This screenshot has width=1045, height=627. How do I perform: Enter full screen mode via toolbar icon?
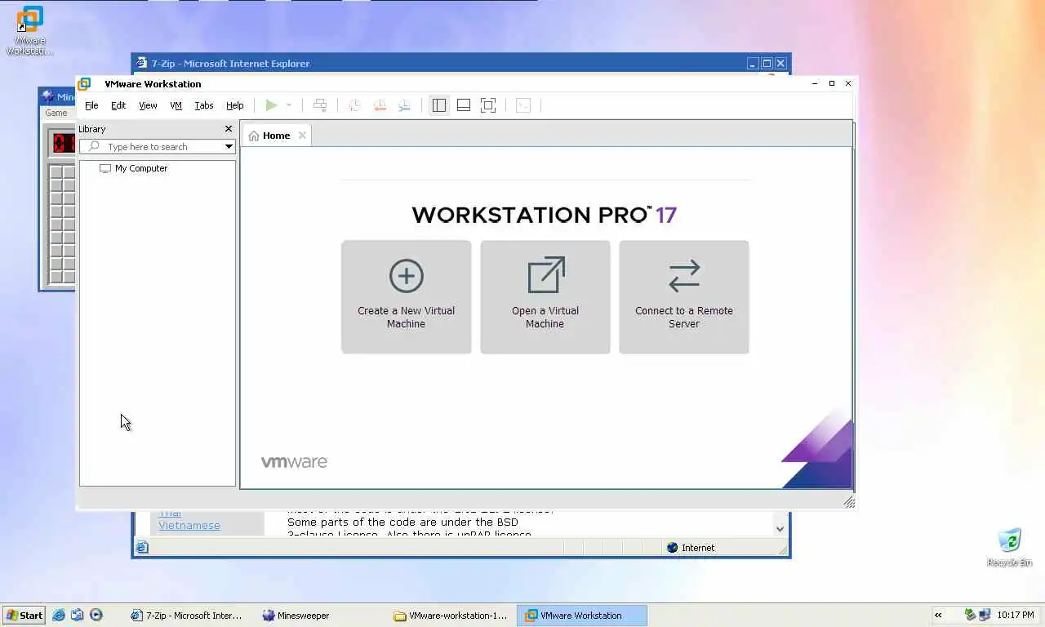[x=488, y=105]
